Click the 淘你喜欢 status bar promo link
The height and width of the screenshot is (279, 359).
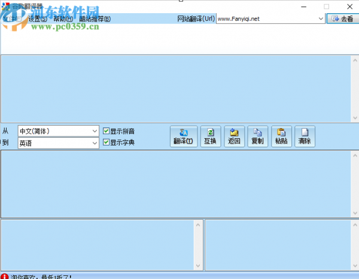click(41, 276)
